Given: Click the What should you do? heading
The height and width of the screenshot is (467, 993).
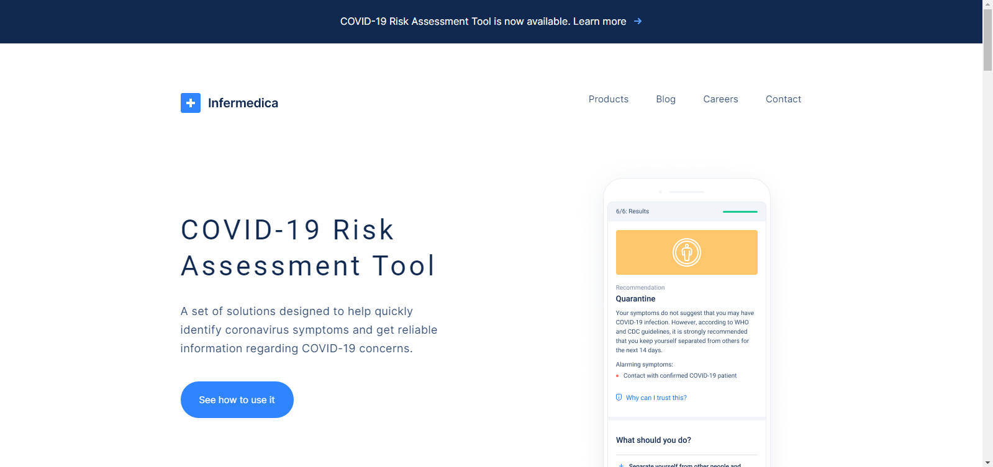Looking at the screenshot, I should 653,440.
